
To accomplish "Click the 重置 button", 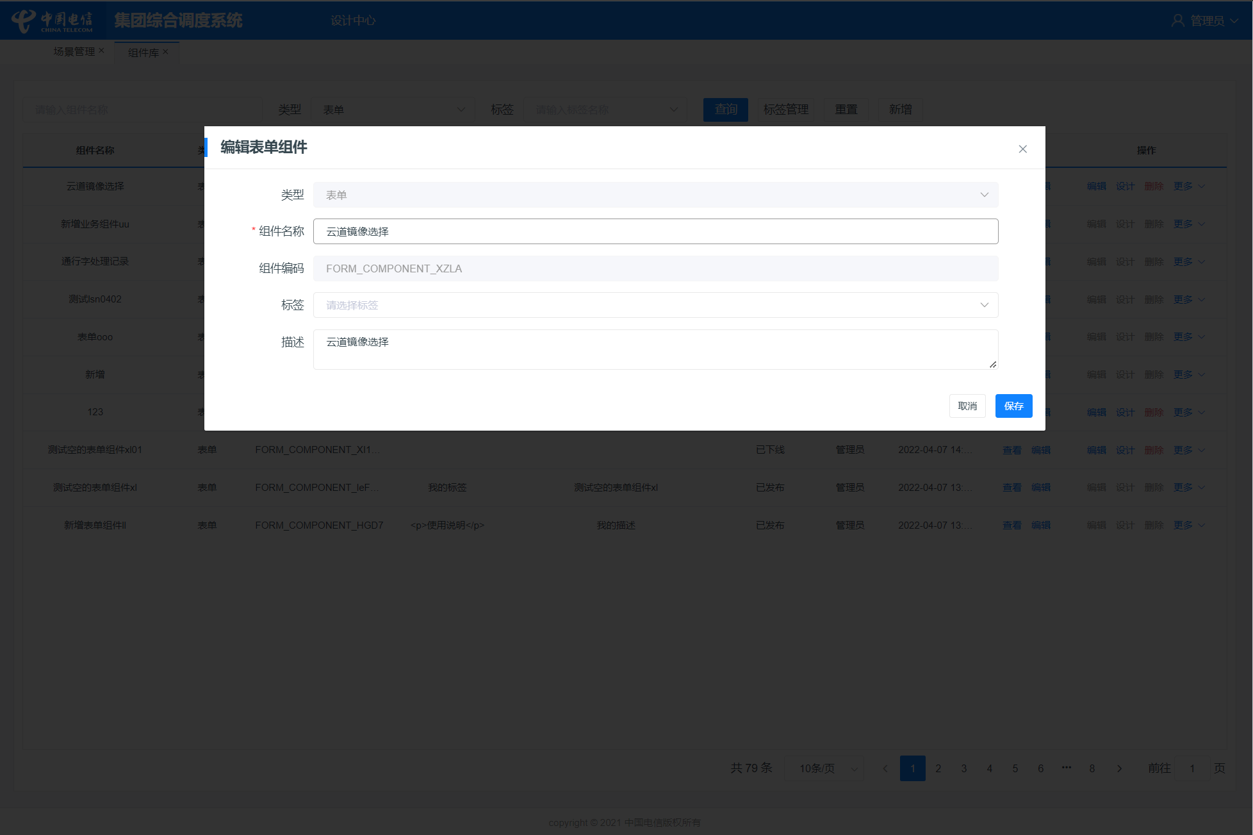I will click(846, 110).
